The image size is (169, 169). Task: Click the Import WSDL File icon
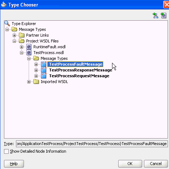[x=164, y=16]
